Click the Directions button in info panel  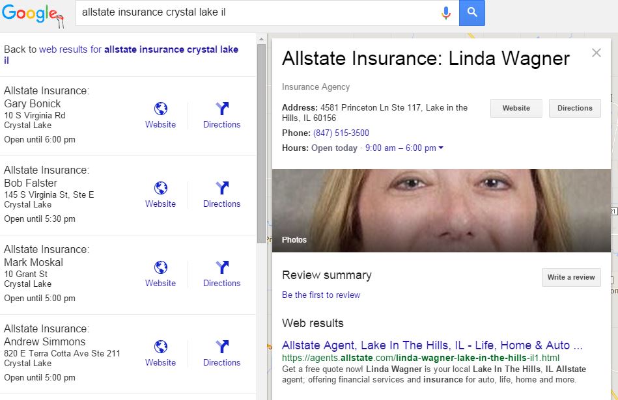[x=574, y=108]
